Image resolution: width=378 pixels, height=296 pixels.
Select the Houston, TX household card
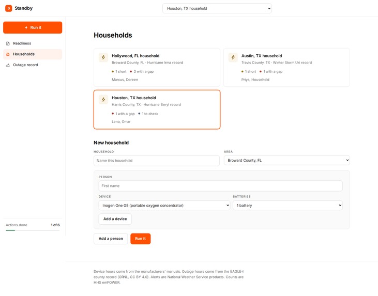click(x=157, y=110)
